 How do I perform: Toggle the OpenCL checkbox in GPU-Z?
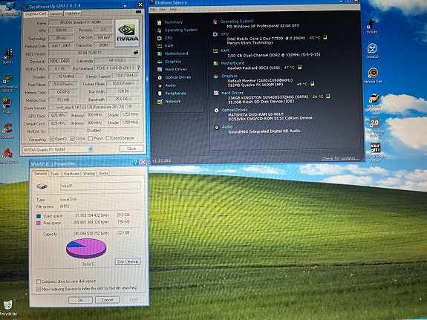[x=52, y=139]
